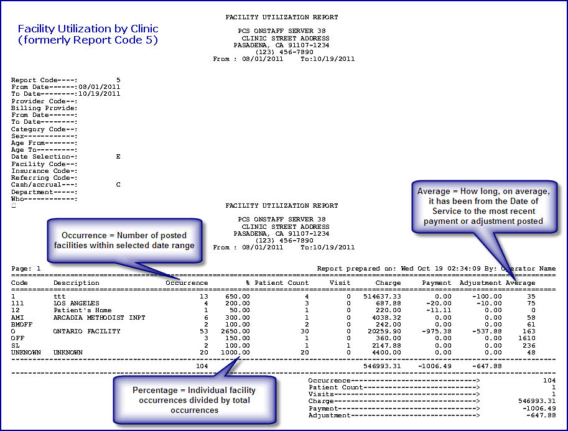Select the 'Visit' column header
The width and height of the screenshot is (568, 431).
tap(340, 283)
